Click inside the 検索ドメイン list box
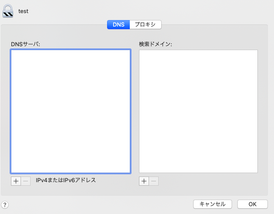Image resolution: width=274 pixels, height=214 pixels. pyautogui.click(x=198, y=111)
